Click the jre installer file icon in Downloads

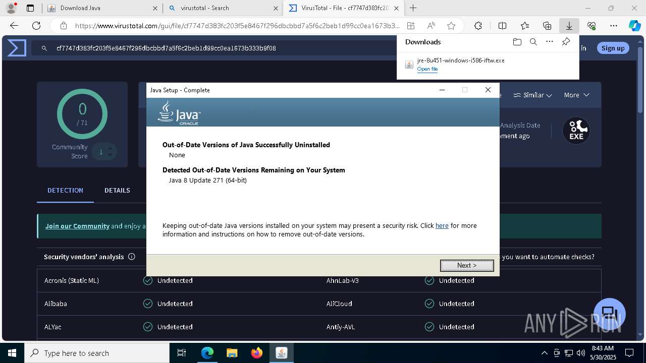pos(409,65)
